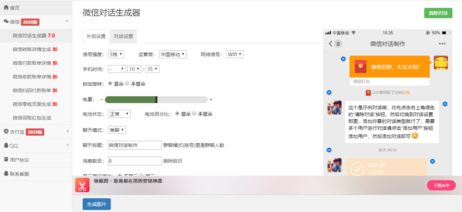Switch to the 对话设置 tab
The image size is (462, 212).
click(x=123, y=36)
